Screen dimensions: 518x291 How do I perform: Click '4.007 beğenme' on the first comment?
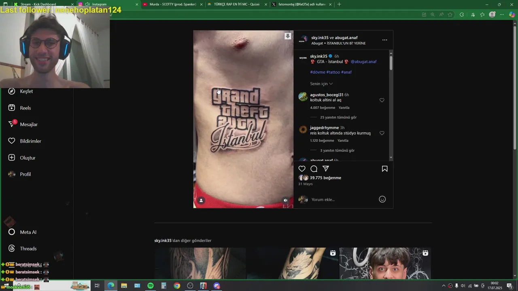pos(323,108)
